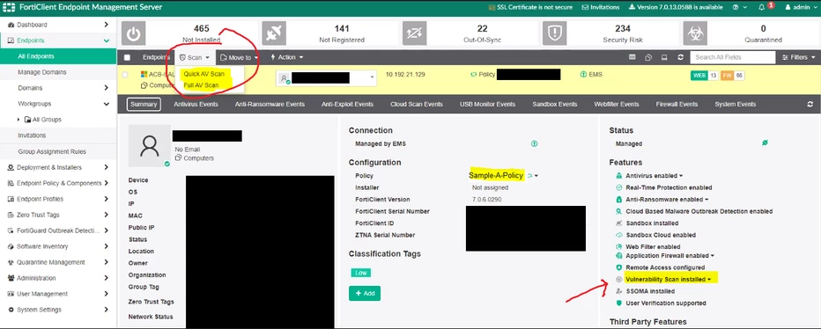Click the user avatar placeholder
Viewport: 821px width, 329px height.
tap(150, 146)
